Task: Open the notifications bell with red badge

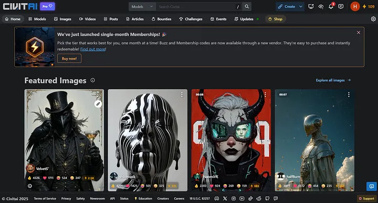Action: click(x=331, y=6)
